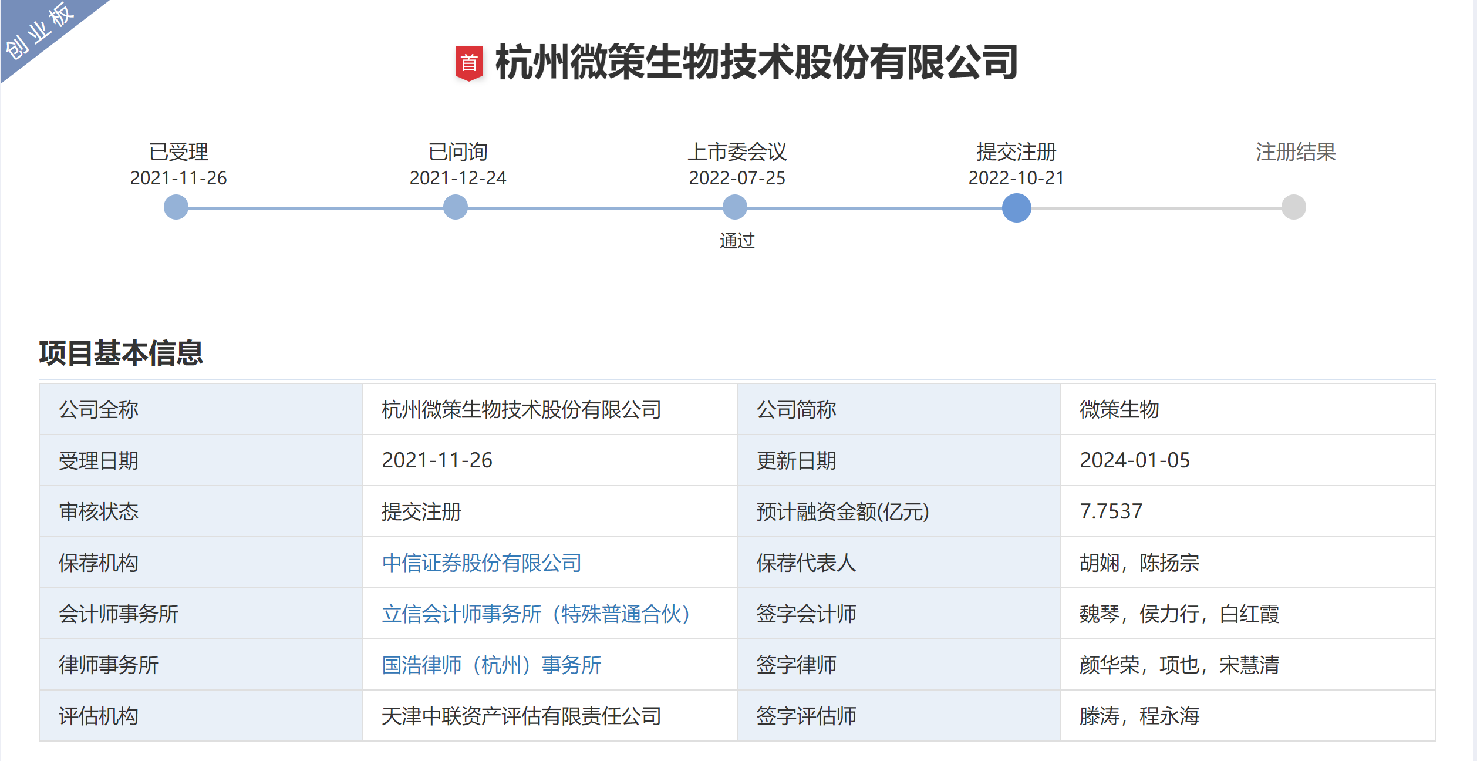This screenshot has height=761, width=1477.
Task: Click the date 2022-10-21 on timeline
Action: pyautogui.click(x=1016, y=178)
